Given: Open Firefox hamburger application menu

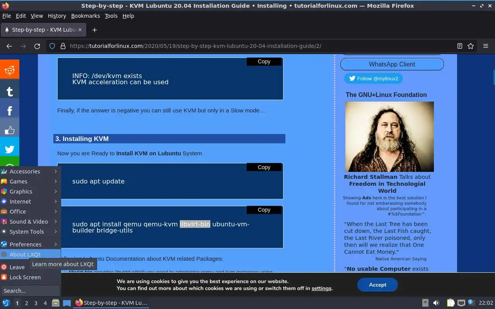Looking at the screenshot, I should tap(486, 46).
